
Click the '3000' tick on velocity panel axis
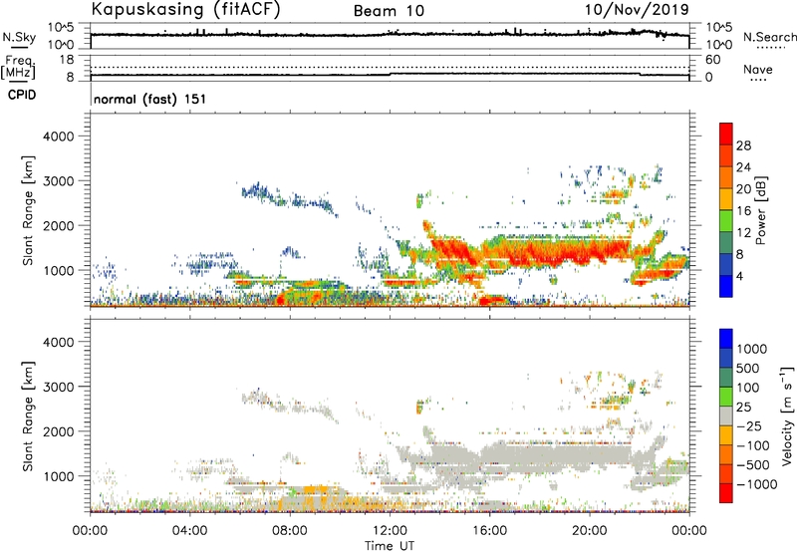tap(59, 387)
